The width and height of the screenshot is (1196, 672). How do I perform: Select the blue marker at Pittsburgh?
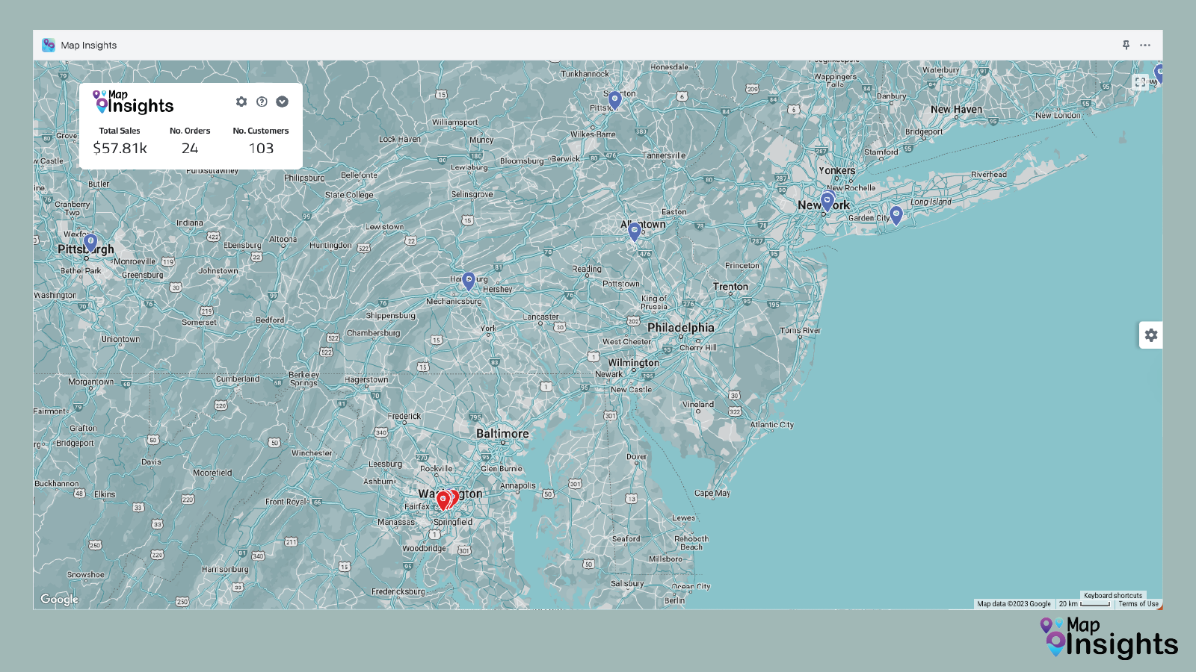pos(90,243)
